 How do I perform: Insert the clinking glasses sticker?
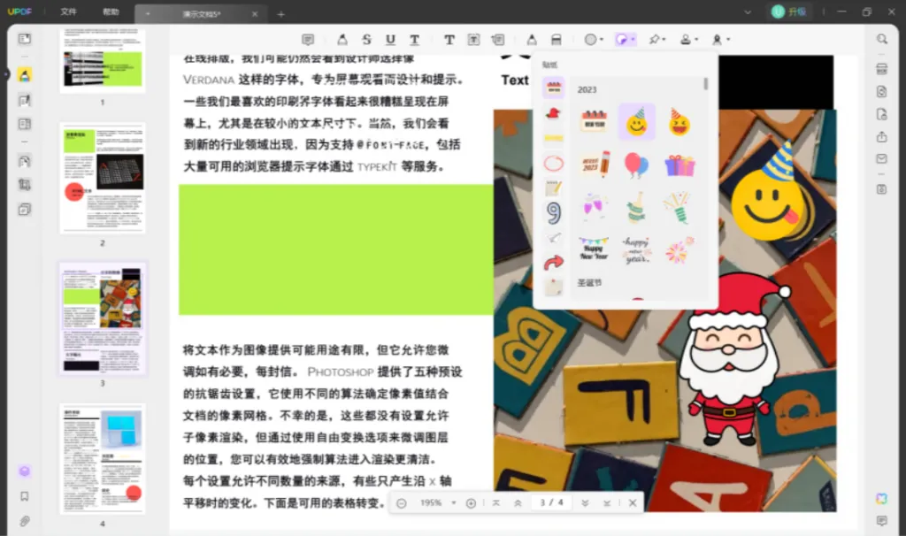(x=594, y=206)
